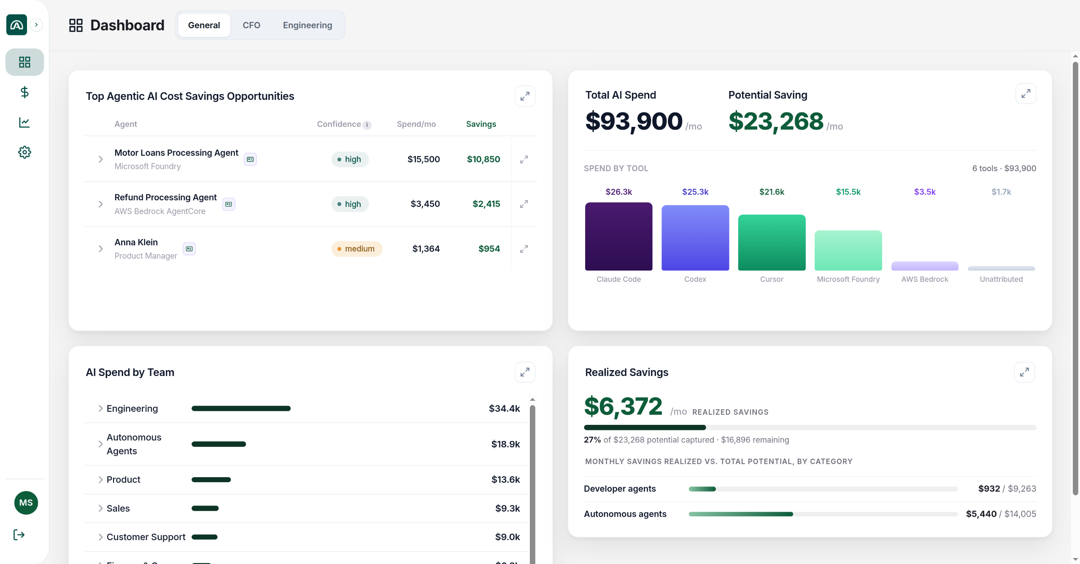Expand the Customer Support team row
The width and height of the screenshot is (1080, 564).
(x=100, y=537)
